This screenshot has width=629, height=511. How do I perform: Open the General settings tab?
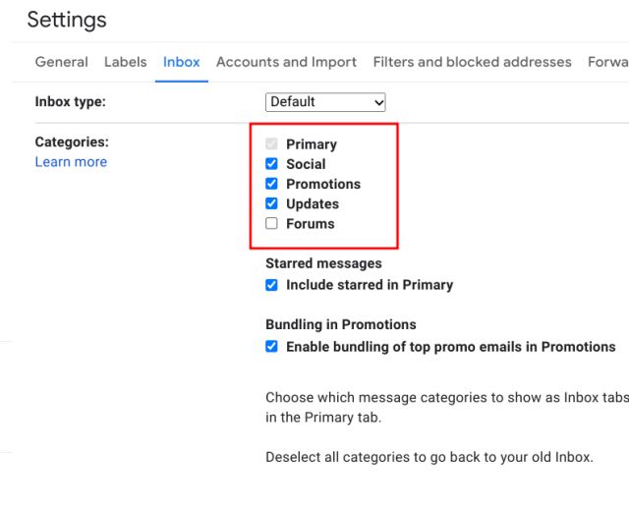click(x=61, y=62)
